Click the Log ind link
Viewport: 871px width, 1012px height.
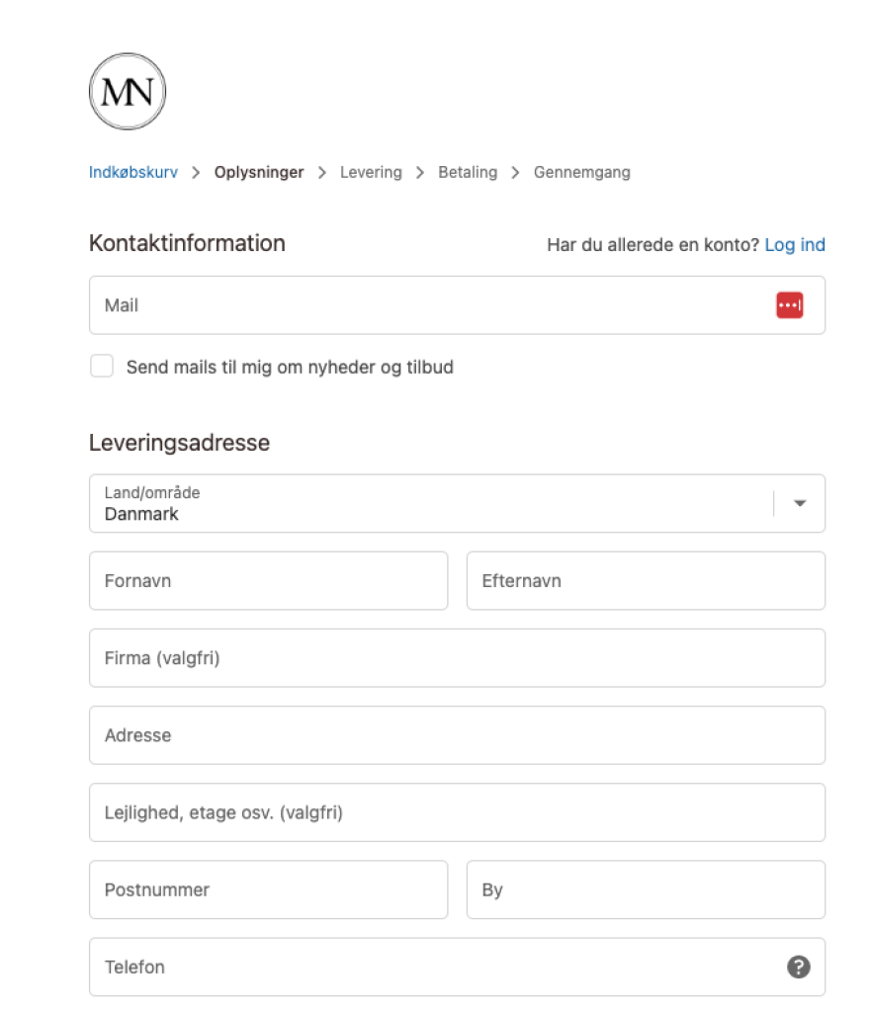point(795,245)
